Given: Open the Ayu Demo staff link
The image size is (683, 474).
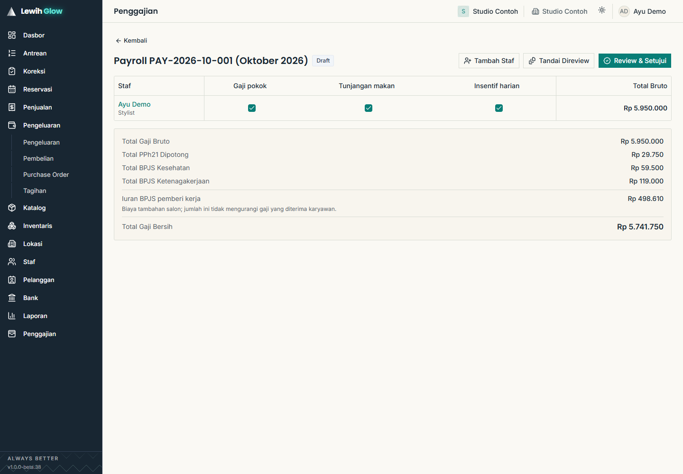Looking at the screenshot, I should pos(134,104).
